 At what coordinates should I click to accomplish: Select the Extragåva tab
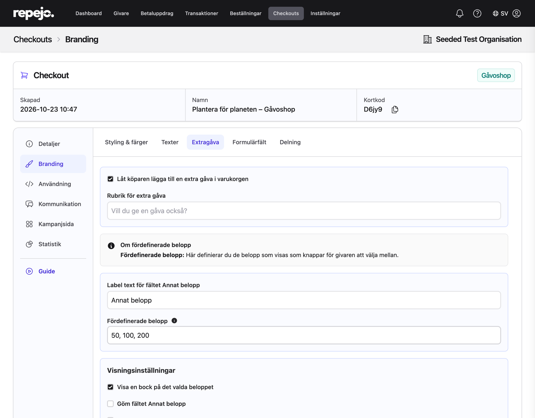(205, 142)
